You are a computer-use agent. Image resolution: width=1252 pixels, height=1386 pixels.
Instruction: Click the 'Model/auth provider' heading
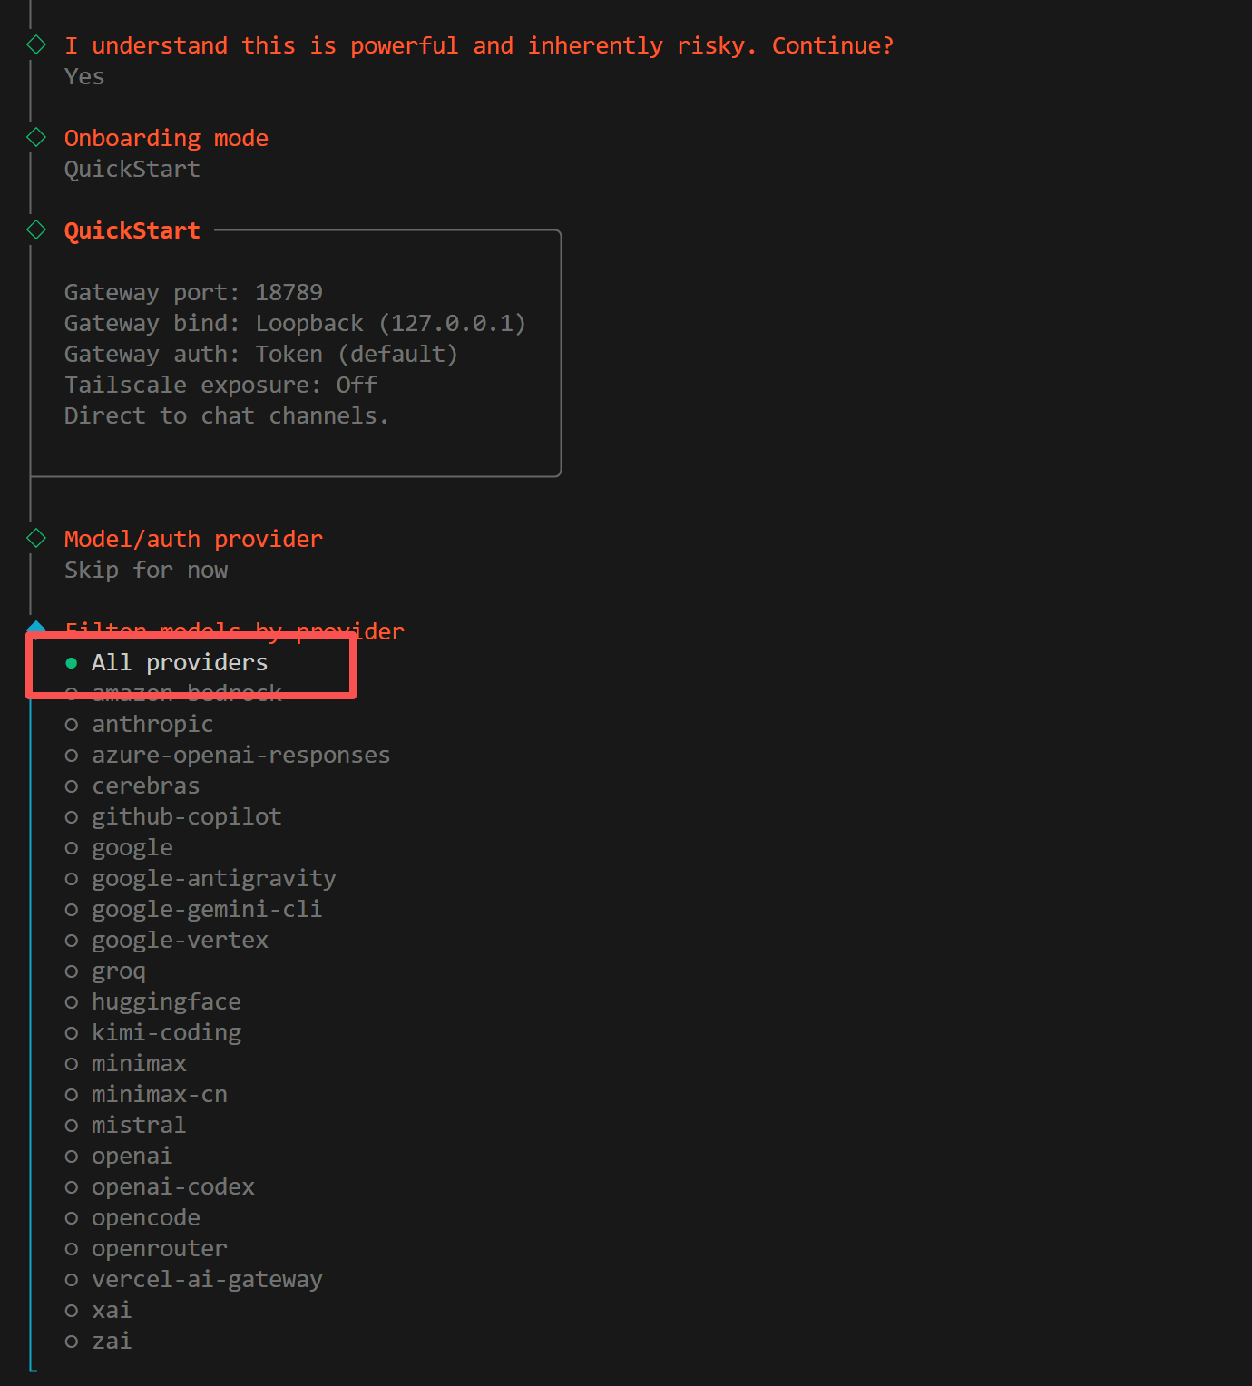tap(193, 539)
